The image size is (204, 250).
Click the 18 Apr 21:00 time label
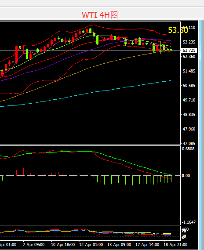coord(175,245)
